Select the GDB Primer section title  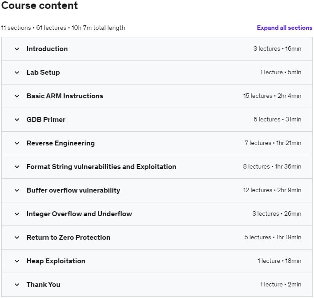pyautogui.click(x=46, y=120)
